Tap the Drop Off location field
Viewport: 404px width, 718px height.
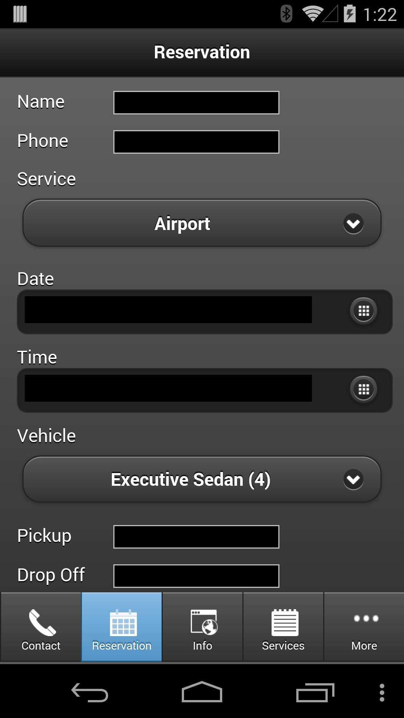point(196,576)
